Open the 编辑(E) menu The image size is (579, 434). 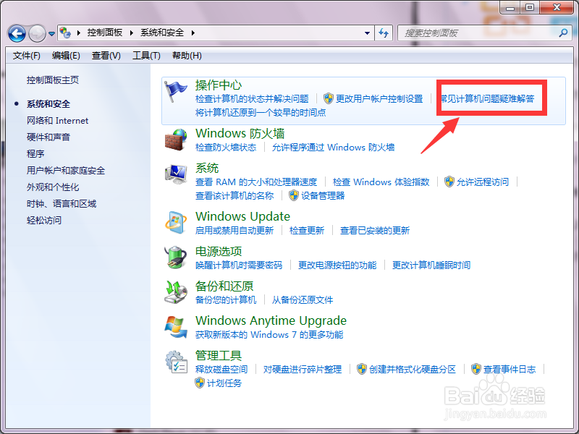point(66,56)
